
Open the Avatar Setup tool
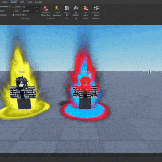tap(86, 11)
